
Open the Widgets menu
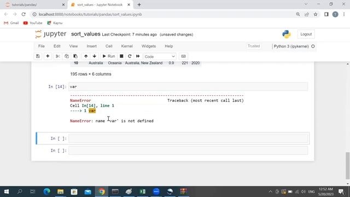[149, 46]
